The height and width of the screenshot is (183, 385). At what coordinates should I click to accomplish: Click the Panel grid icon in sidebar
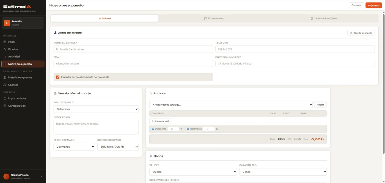pos(5,42)
